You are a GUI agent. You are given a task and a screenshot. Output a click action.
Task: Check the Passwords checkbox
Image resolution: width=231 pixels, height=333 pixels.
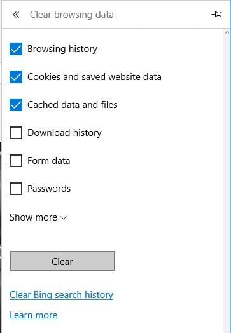click(x=16, y=189)
